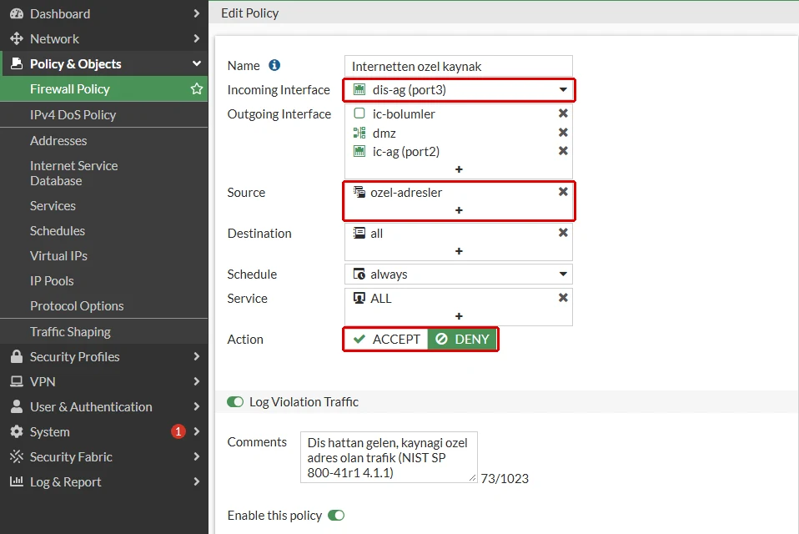This screenshot has height=534, width=799.
Task: Click the Dashboard gauge icon
Action: (17, 13)
